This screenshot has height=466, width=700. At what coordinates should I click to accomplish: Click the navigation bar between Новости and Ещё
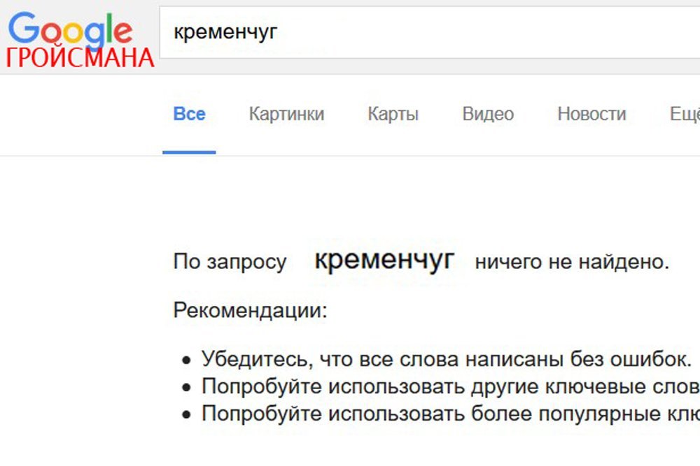[x=647, y=114]
